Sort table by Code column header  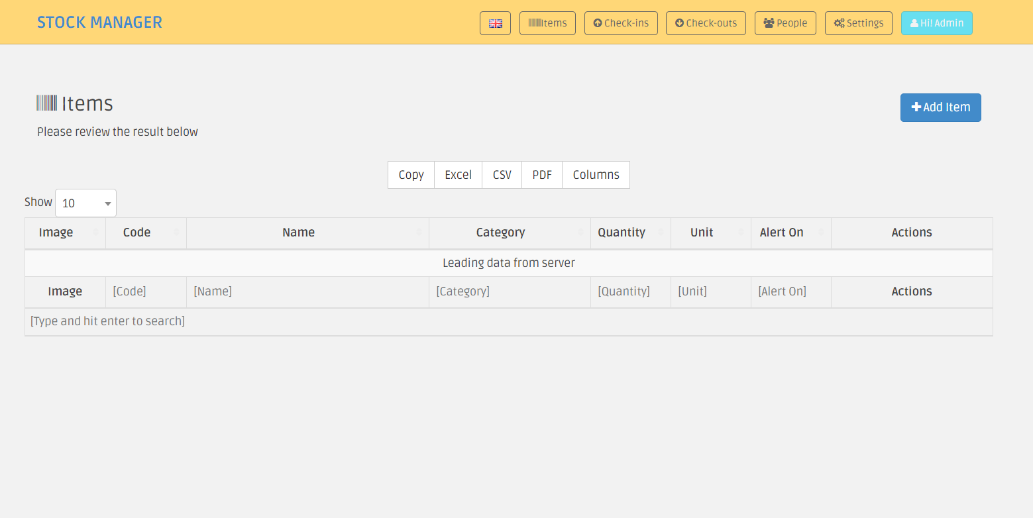tap(146, 233)
